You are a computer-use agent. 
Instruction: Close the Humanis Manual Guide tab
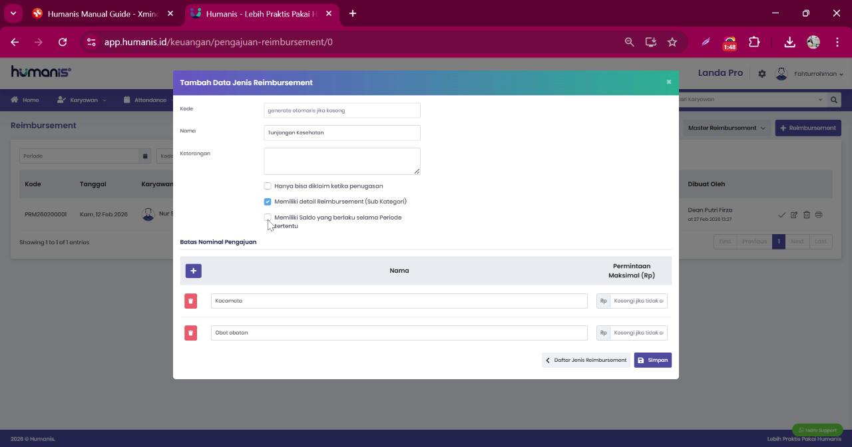[x=170, y=13]
